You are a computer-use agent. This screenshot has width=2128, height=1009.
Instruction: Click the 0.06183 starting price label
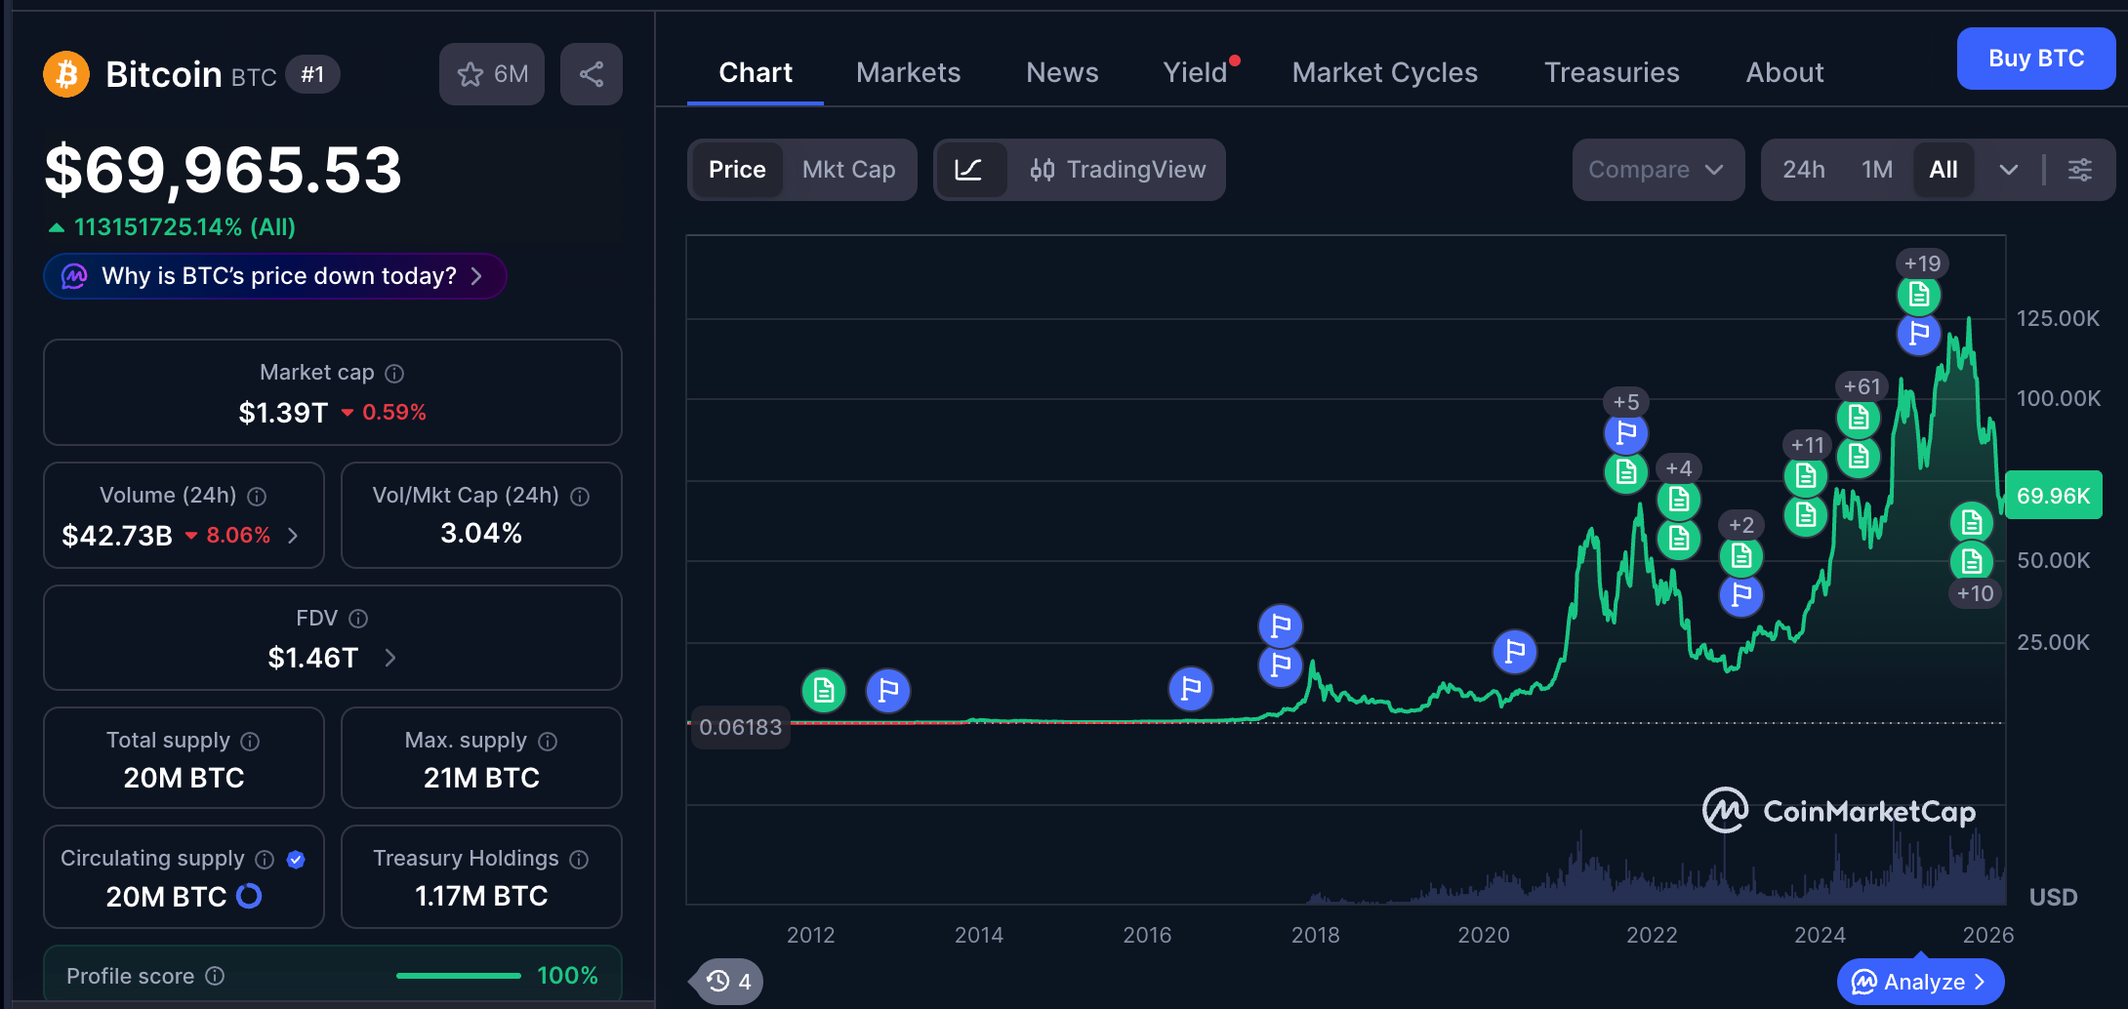pos(740,728)
